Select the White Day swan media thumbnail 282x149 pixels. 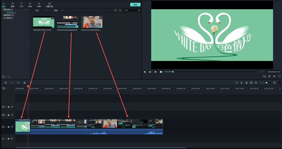44,22
